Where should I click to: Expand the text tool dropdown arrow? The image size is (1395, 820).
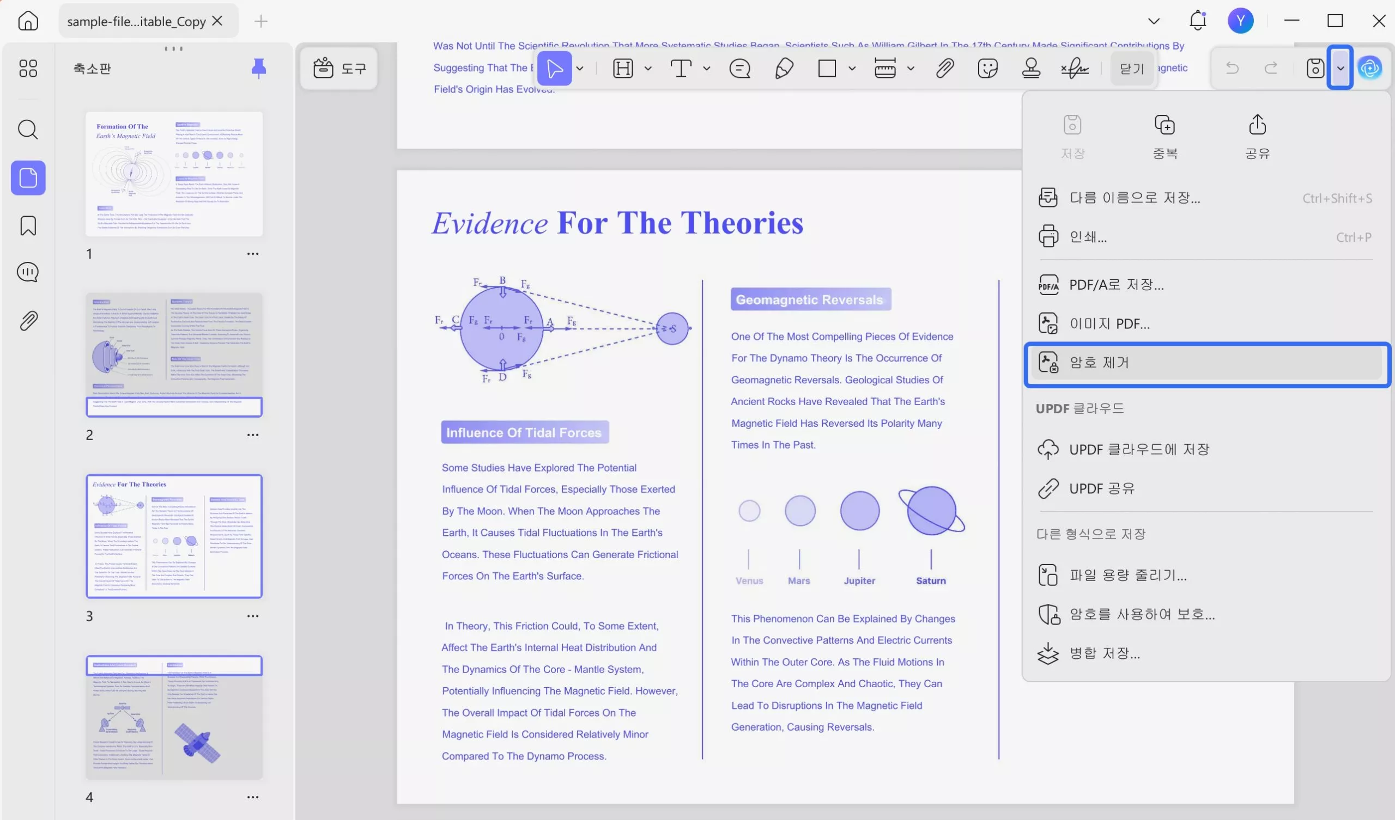[706, 69]
